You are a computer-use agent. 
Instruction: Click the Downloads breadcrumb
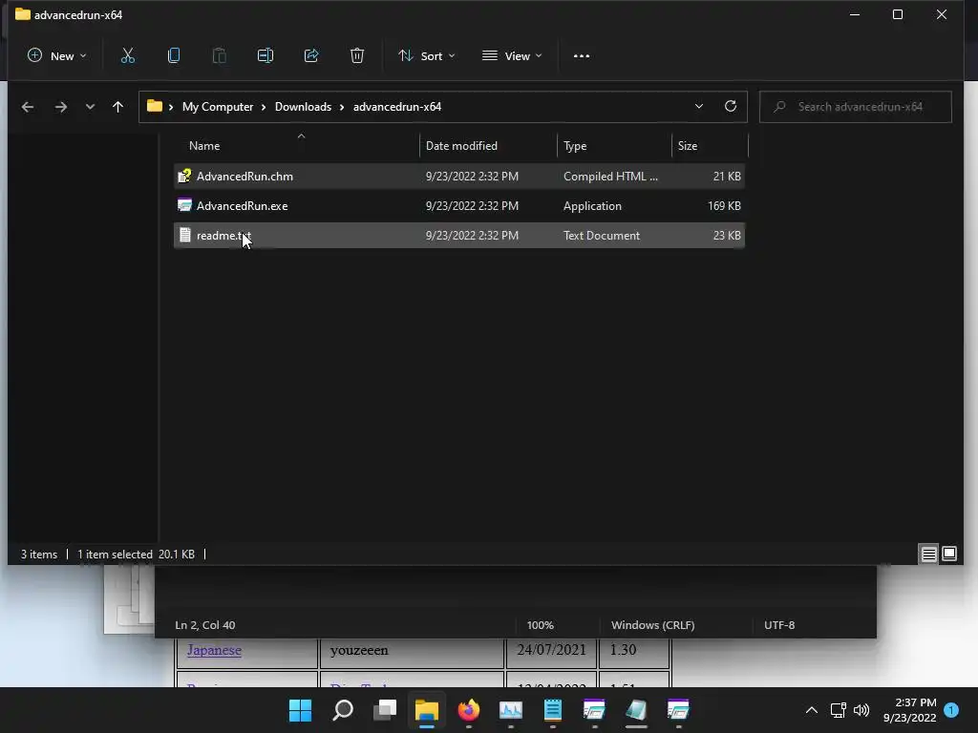(x=303, y=107)
